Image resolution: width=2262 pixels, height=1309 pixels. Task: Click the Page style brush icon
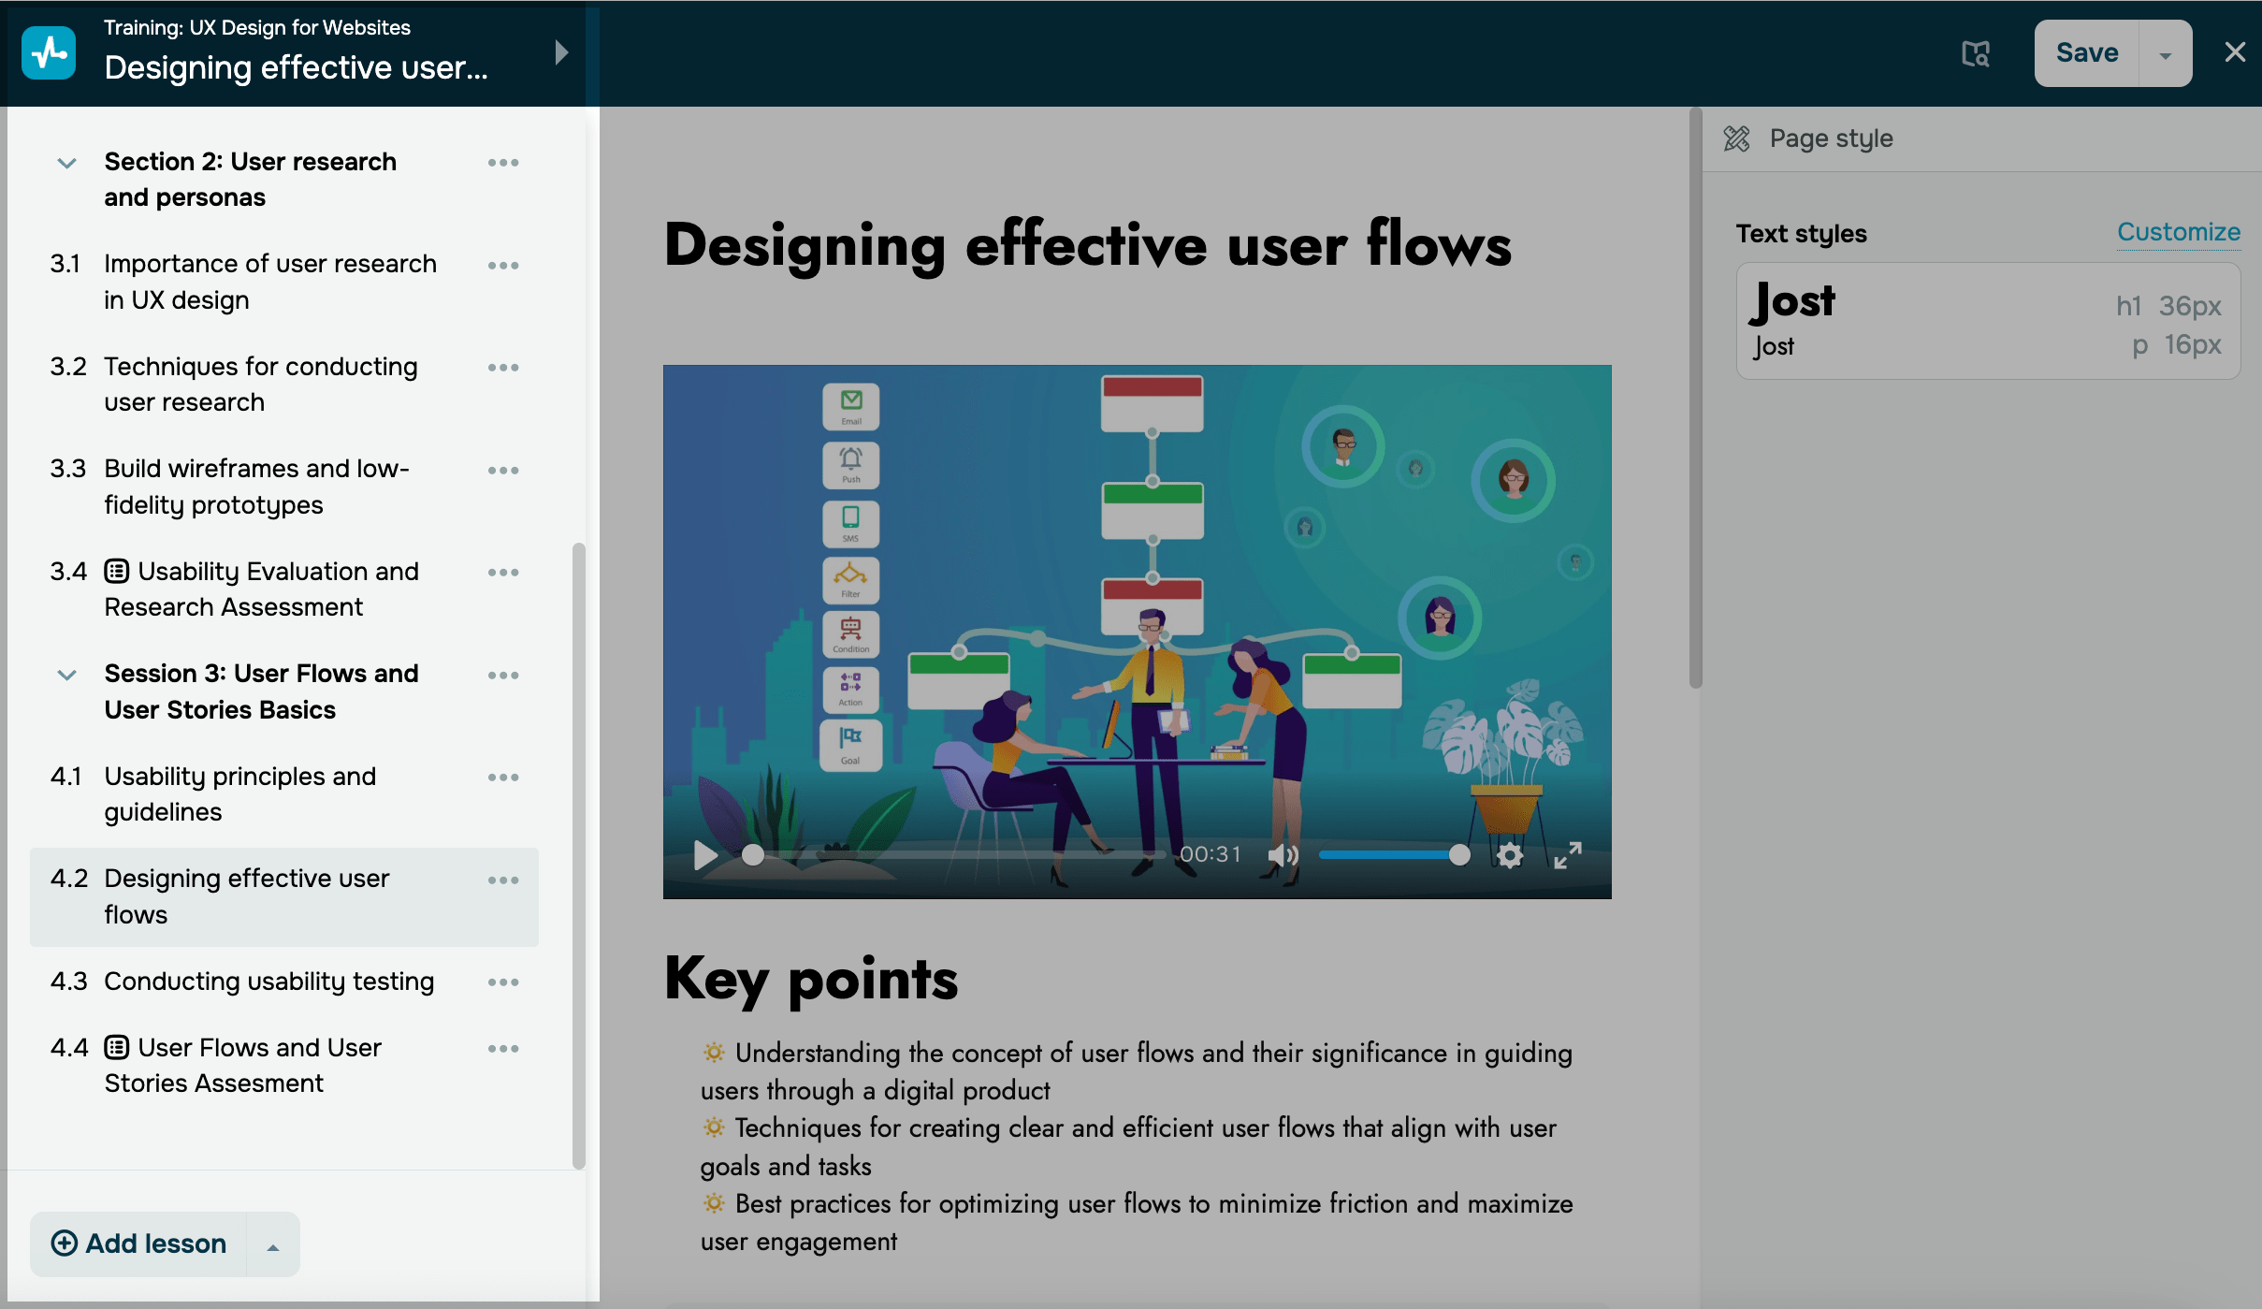[1736, 138]
